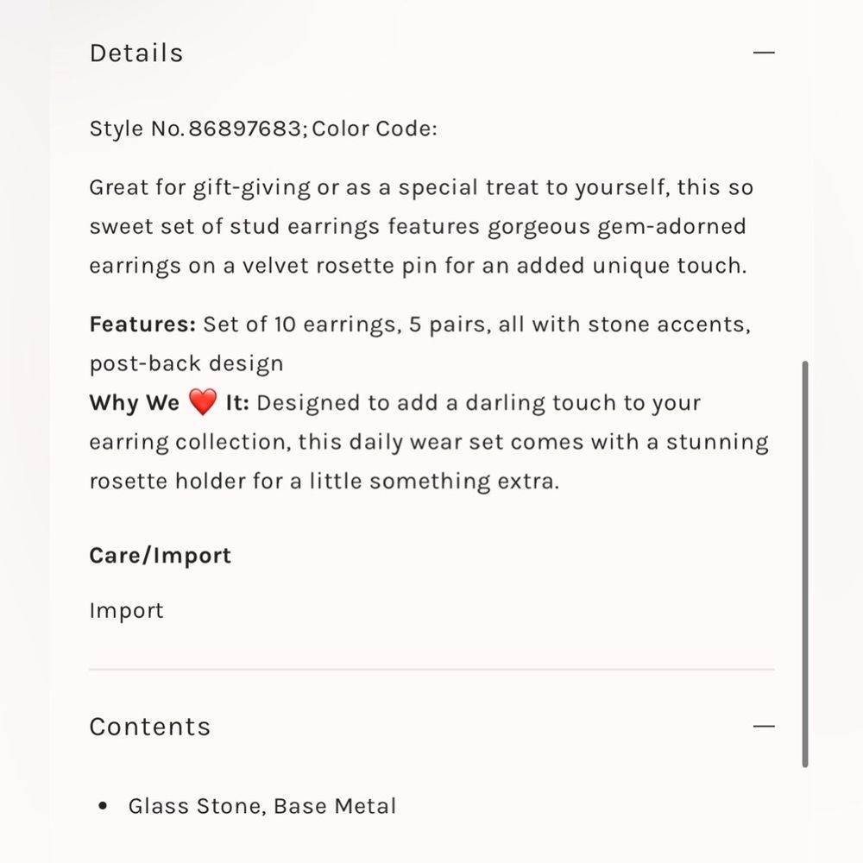
Task: Click the Color Code label
Action: (x=375, y=129)
